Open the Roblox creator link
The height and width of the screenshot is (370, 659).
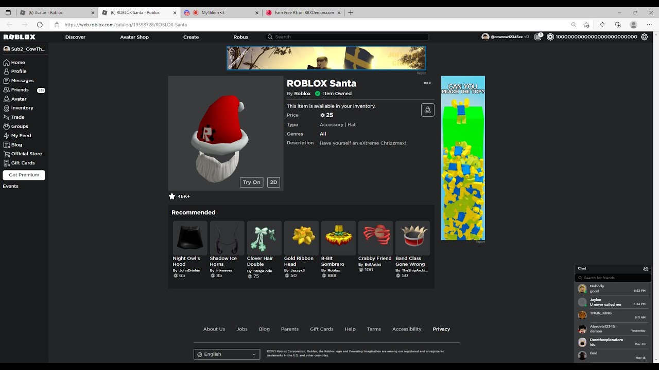click(302, 94)
